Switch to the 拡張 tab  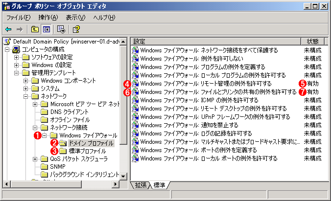coord(141,185)
